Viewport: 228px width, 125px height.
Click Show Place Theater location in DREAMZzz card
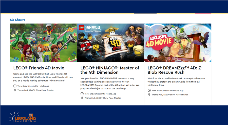(170, 95)
